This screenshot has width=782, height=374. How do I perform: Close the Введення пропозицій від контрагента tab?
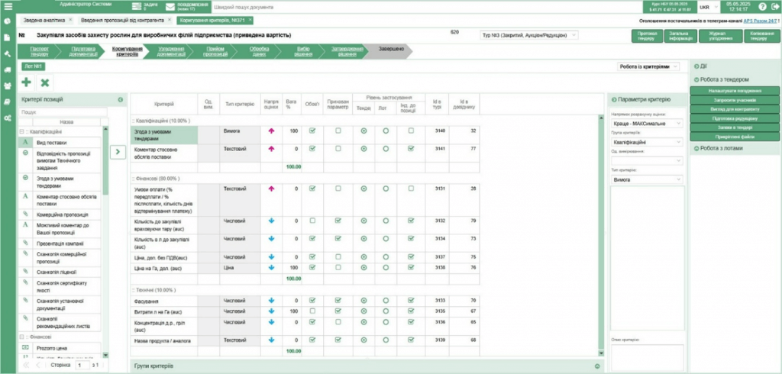click(169, 20)
